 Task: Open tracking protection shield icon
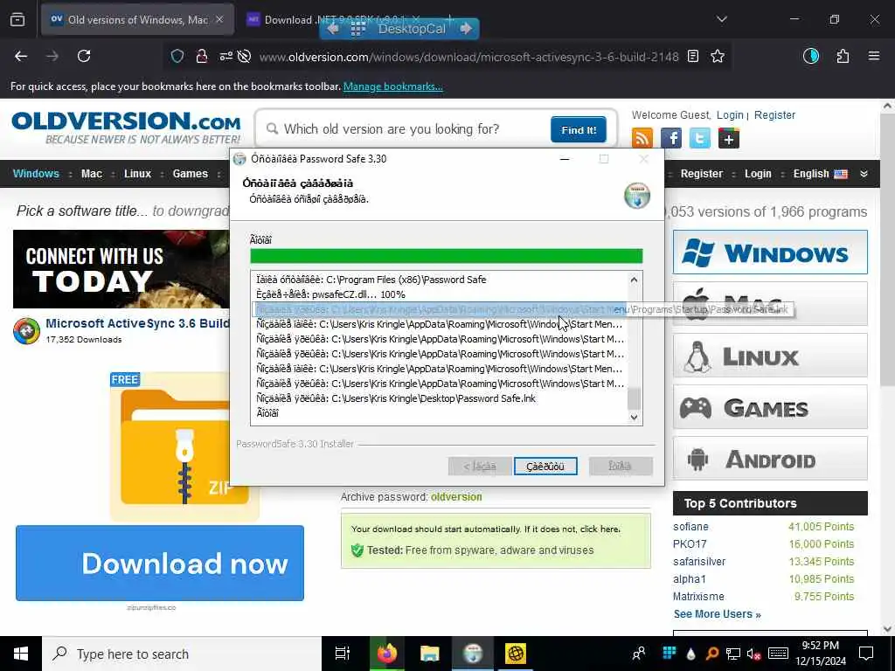tap(177, 56)
